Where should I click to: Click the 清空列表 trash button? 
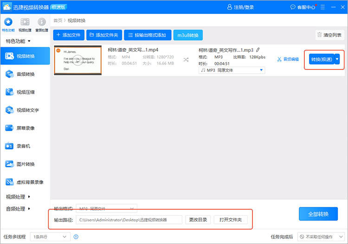330,35
